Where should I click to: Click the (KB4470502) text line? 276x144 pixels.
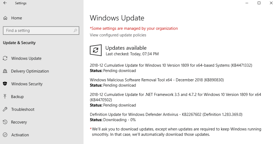(x=101, y=100)
